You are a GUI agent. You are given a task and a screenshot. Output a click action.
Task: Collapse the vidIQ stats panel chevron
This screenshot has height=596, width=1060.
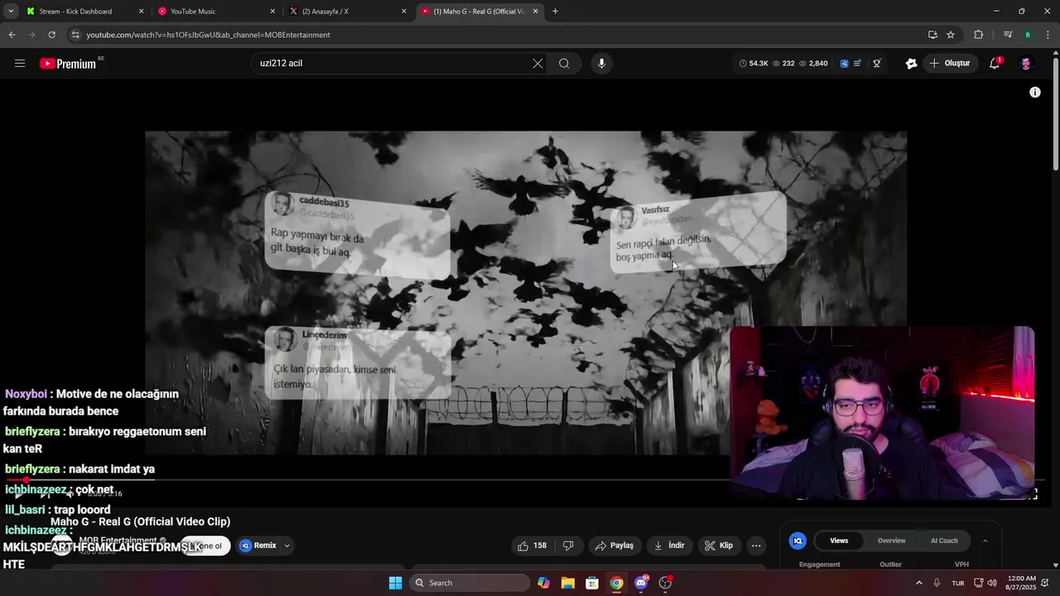point(985,541)
